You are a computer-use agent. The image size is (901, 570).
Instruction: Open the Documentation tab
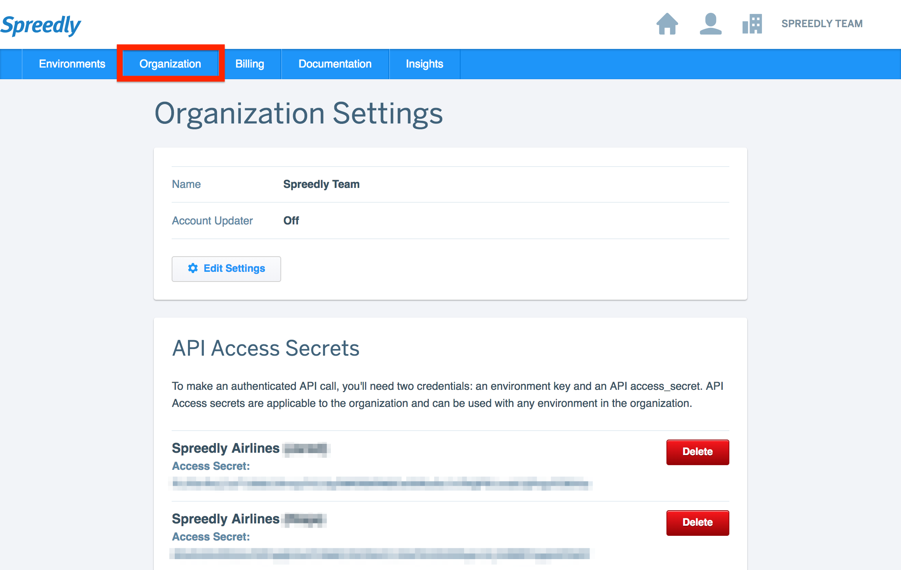click(x=335, y=64)
